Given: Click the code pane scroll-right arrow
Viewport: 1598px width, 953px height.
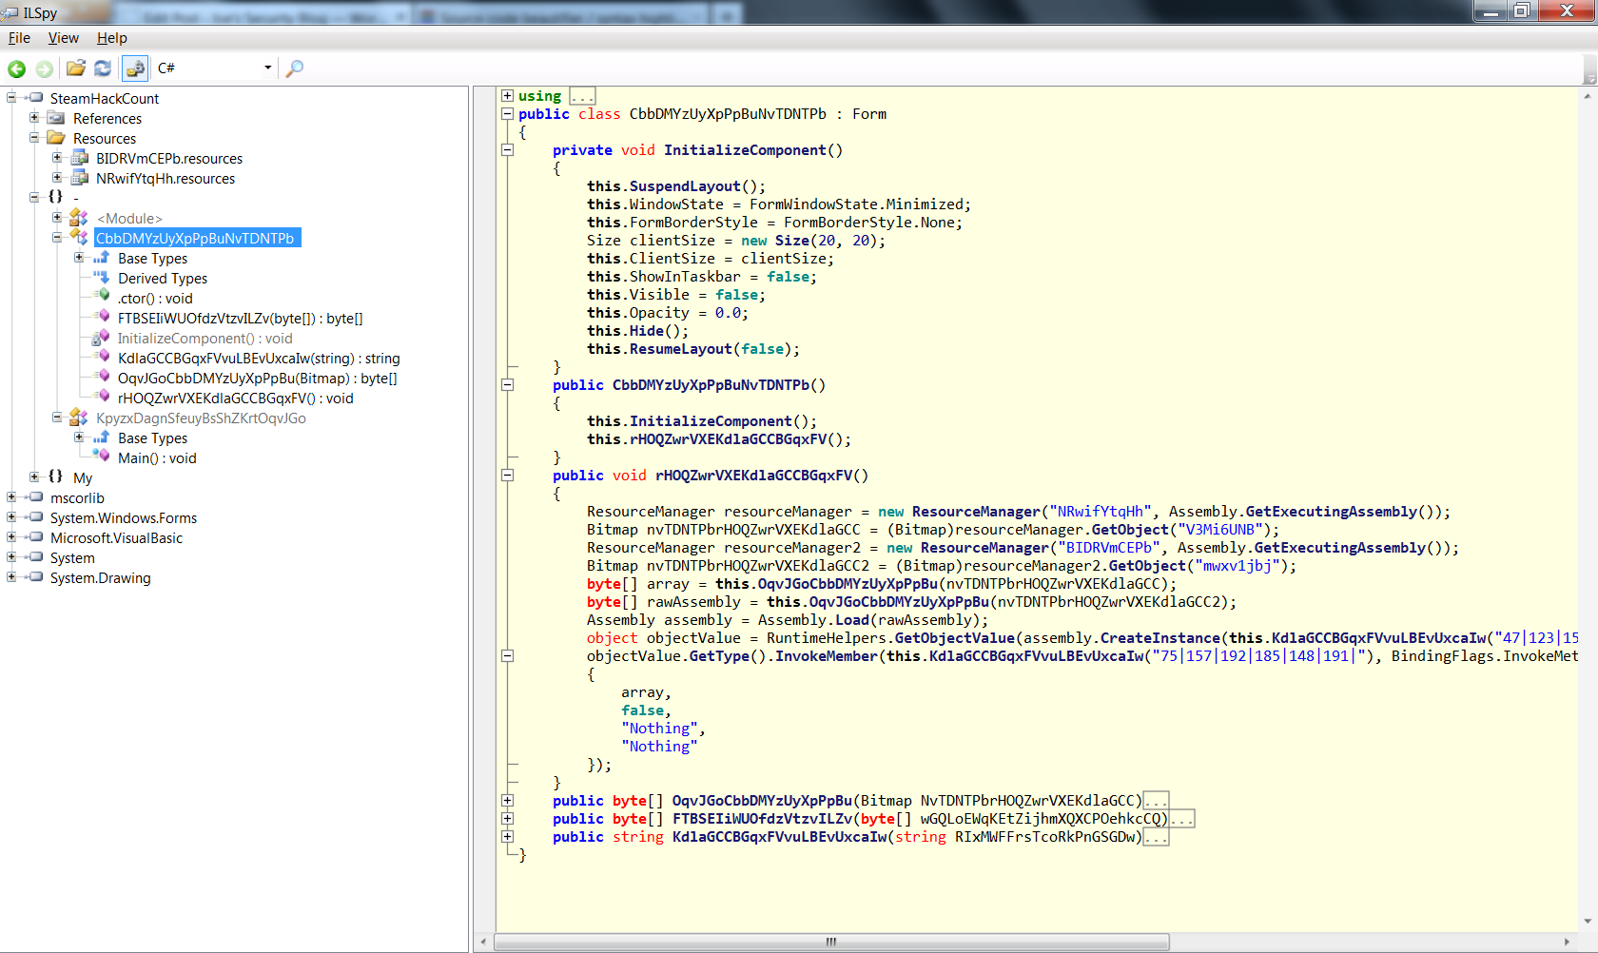Looking at the screenshot, I should [x=1567, y=942].
